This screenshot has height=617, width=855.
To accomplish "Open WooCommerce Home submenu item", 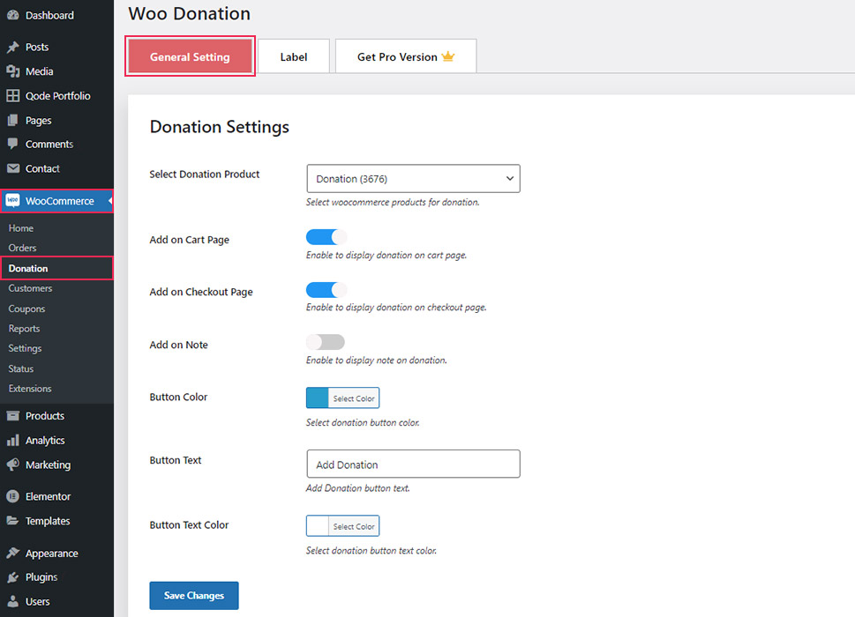I will [x=20, y=228].
